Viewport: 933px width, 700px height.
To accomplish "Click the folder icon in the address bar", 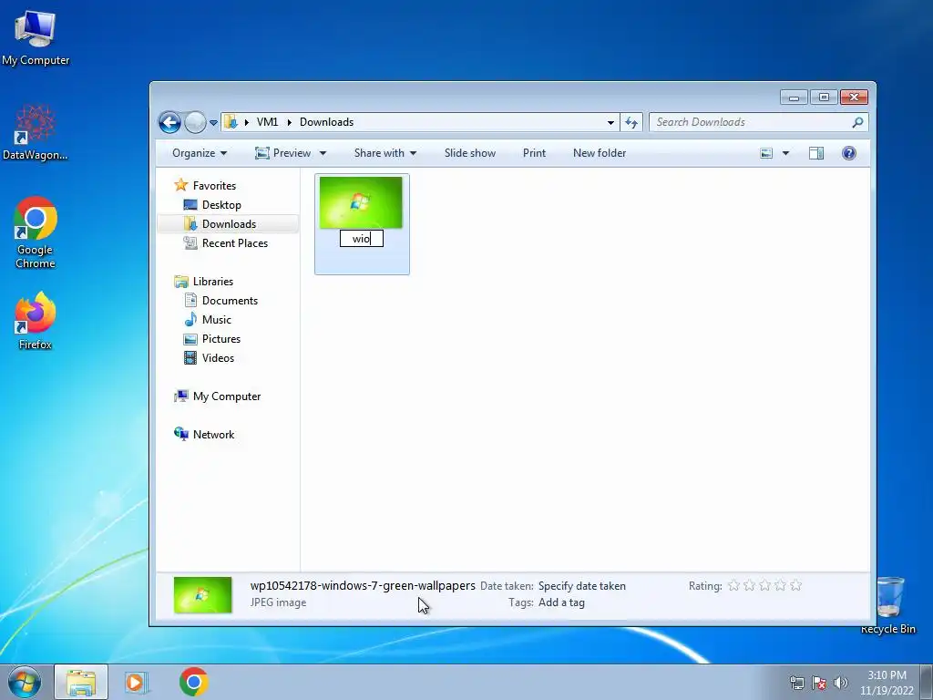I will pos(231,122).
